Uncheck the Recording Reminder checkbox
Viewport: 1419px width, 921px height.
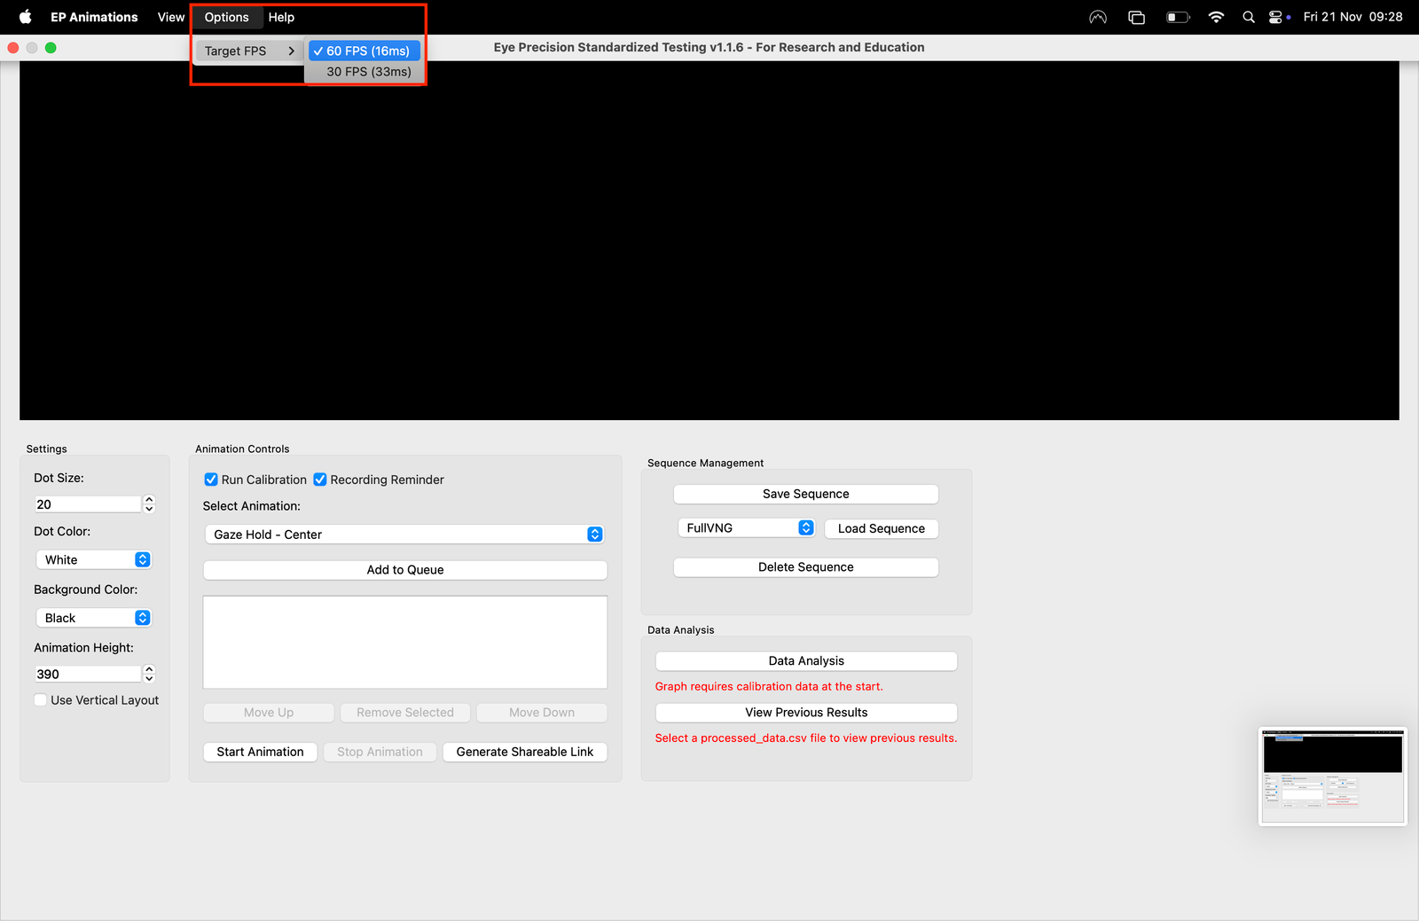pyautogui.click(x=320, y=480)
